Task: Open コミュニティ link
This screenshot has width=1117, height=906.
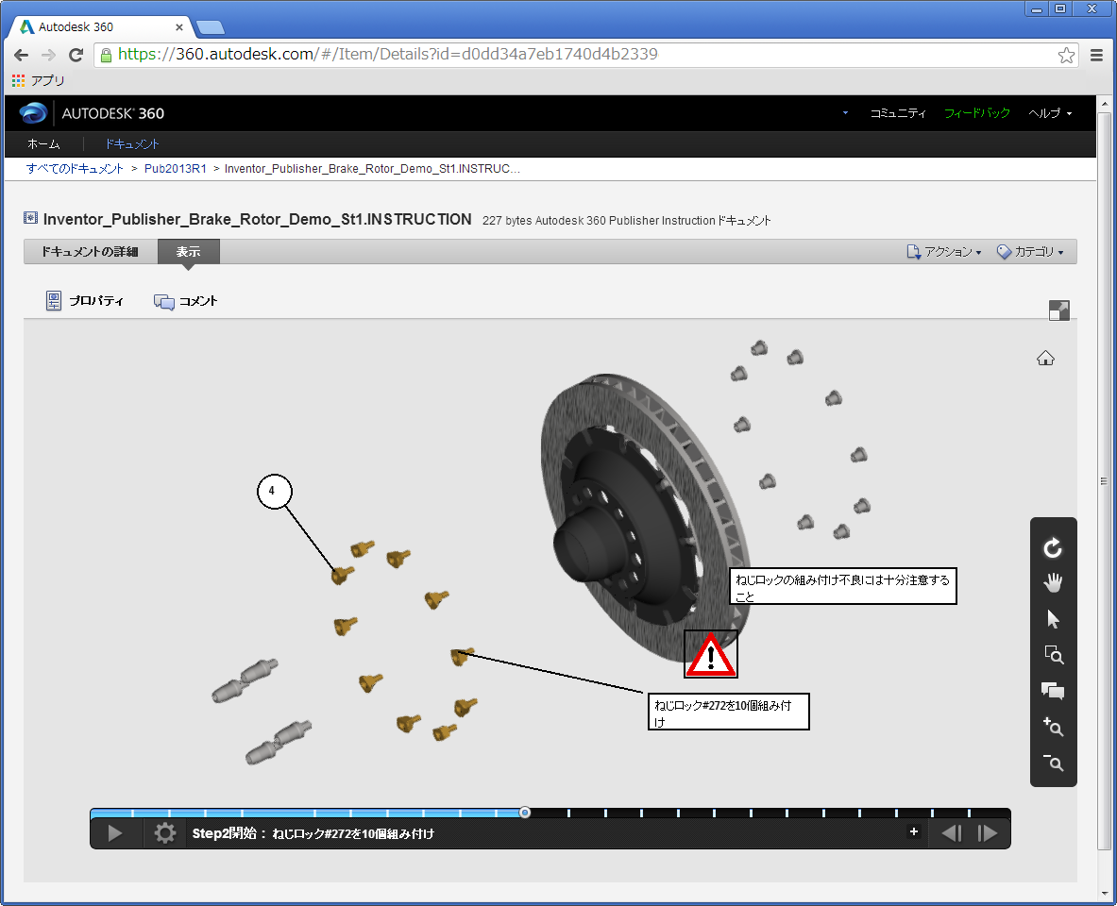Action: [898, 113]
